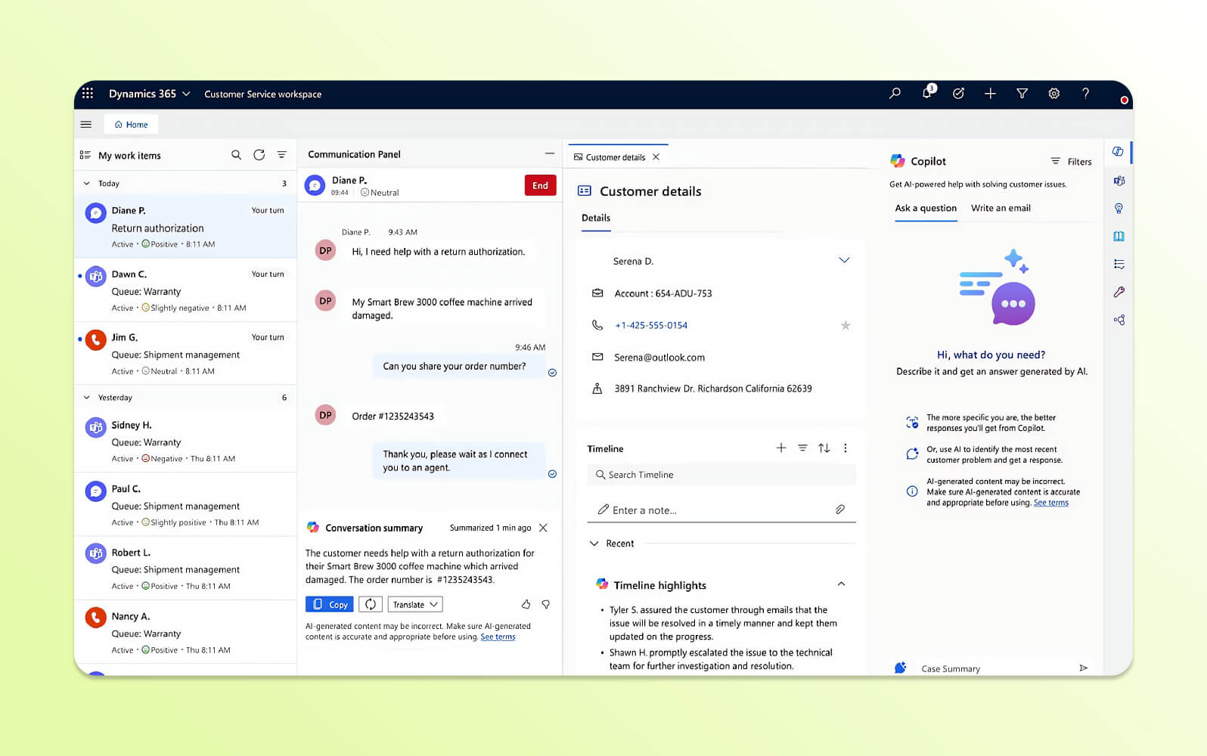Switch to Ask a question tab

tap(926, 208)
